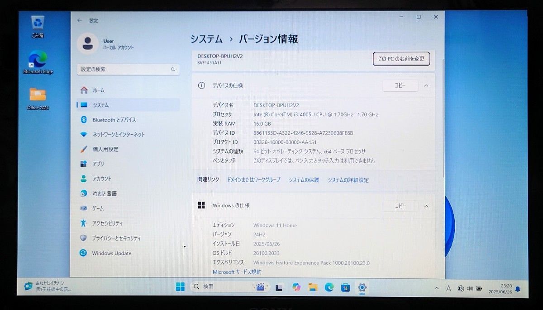Open Task View on the taskbar
543x310 pixels.
pos(279,287)
